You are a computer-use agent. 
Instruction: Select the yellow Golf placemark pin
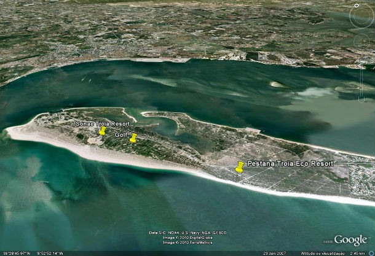[x=133, y=138]
